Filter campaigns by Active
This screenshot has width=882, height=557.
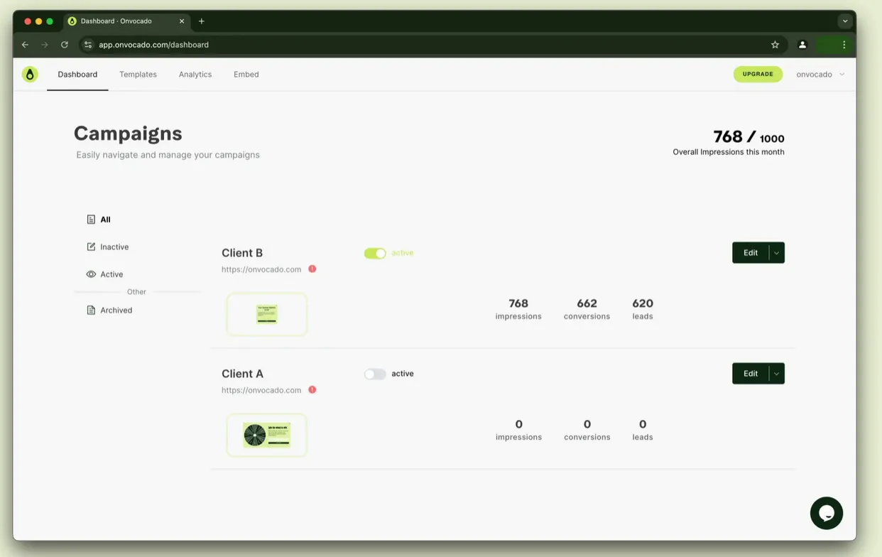(x=111, y=274)
